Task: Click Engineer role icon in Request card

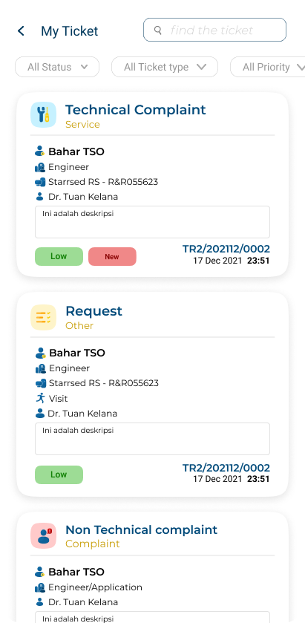Action: point(40,368)
